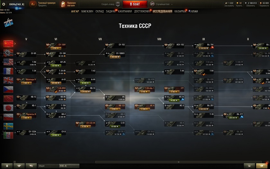
Task: Select the Japan nation flag
Action: pos(8,108)
